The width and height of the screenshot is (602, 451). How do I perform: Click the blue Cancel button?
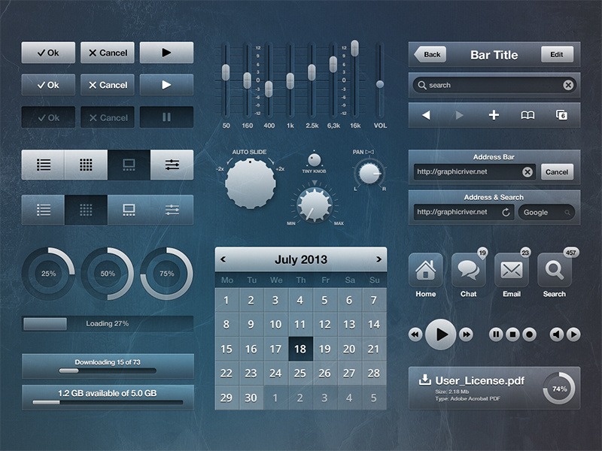point(108,85)
